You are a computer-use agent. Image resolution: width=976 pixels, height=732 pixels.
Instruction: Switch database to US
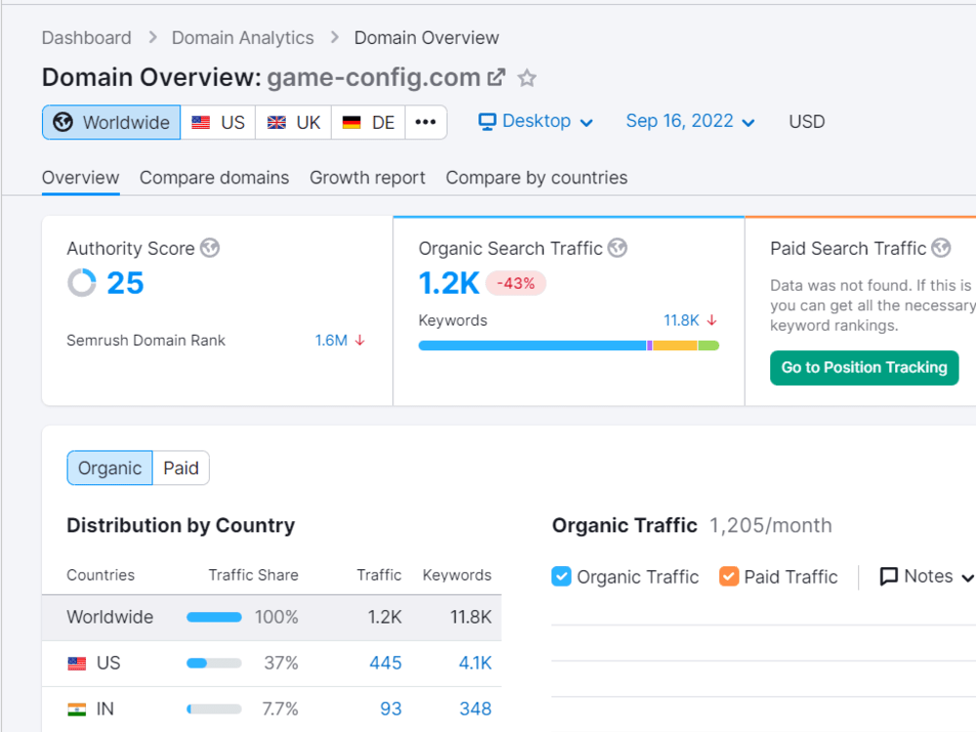click(218, 122)
